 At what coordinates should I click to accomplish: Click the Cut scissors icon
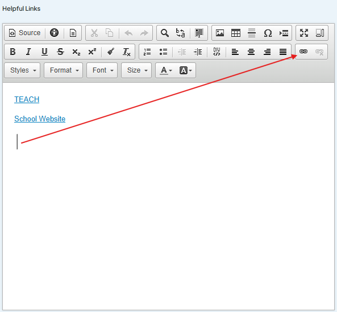click(94, 33)
